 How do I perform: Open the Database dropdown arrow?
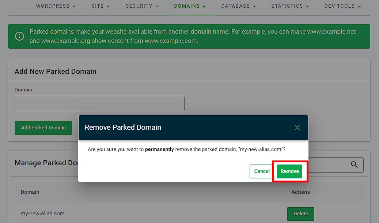click(x=254, y=7)
